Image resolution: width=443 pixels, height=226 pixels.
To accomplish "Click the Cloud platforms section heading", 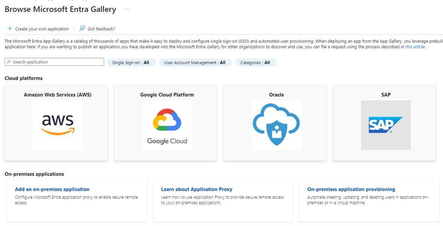I will [24, 78].
